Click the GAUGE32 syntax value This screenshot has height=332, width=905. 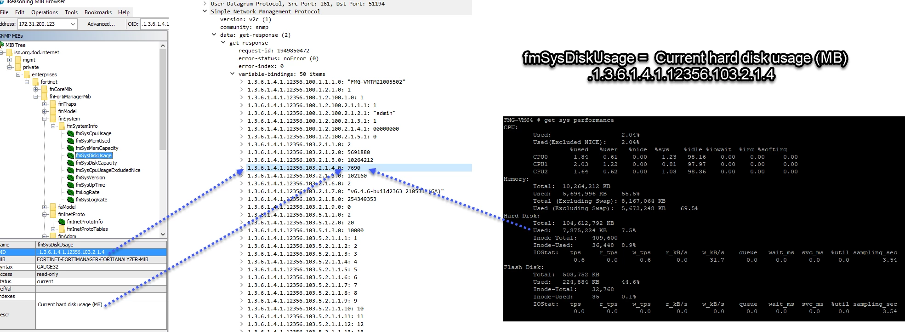click(x=101, y=267)
